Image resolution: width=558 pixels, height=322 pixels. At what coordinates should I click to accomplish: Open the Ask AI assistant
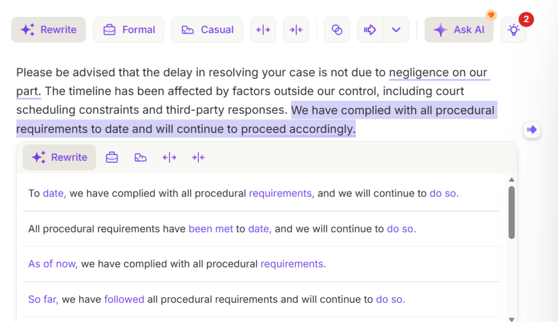pos(459,30)
